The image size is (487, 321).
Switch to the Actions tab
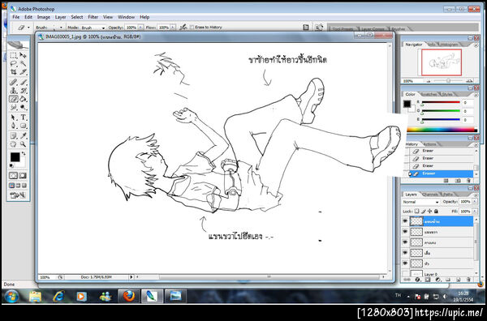(x=430, y=144)
